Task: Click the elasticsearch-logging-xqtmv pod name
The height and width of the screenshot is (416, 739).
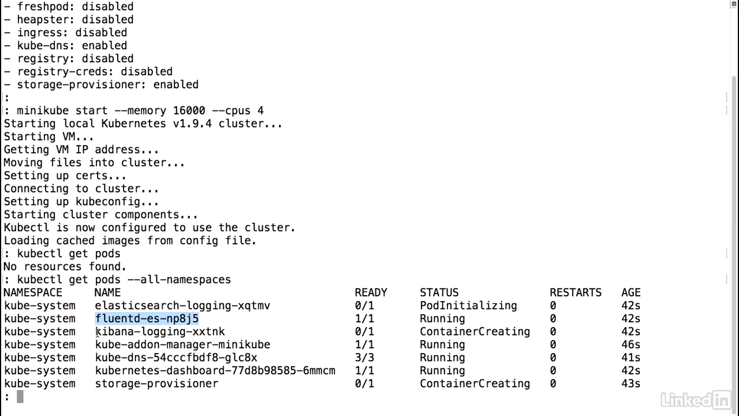Action: pos(182,306)
